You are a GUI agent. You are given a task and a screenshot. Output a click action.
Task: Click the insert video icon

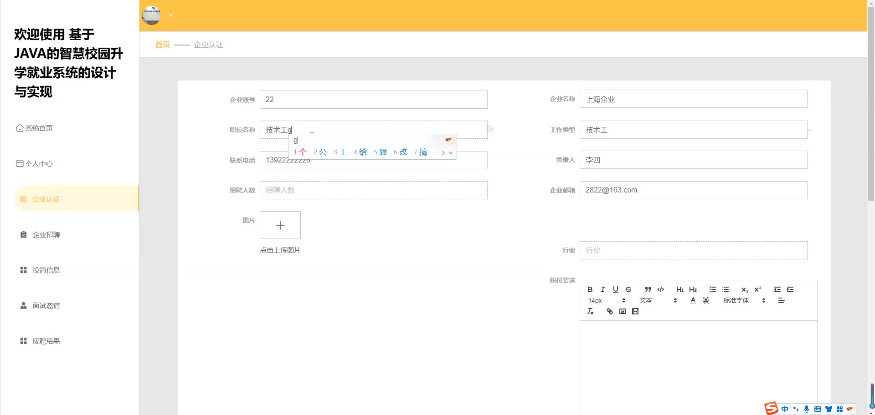point(635,312)
